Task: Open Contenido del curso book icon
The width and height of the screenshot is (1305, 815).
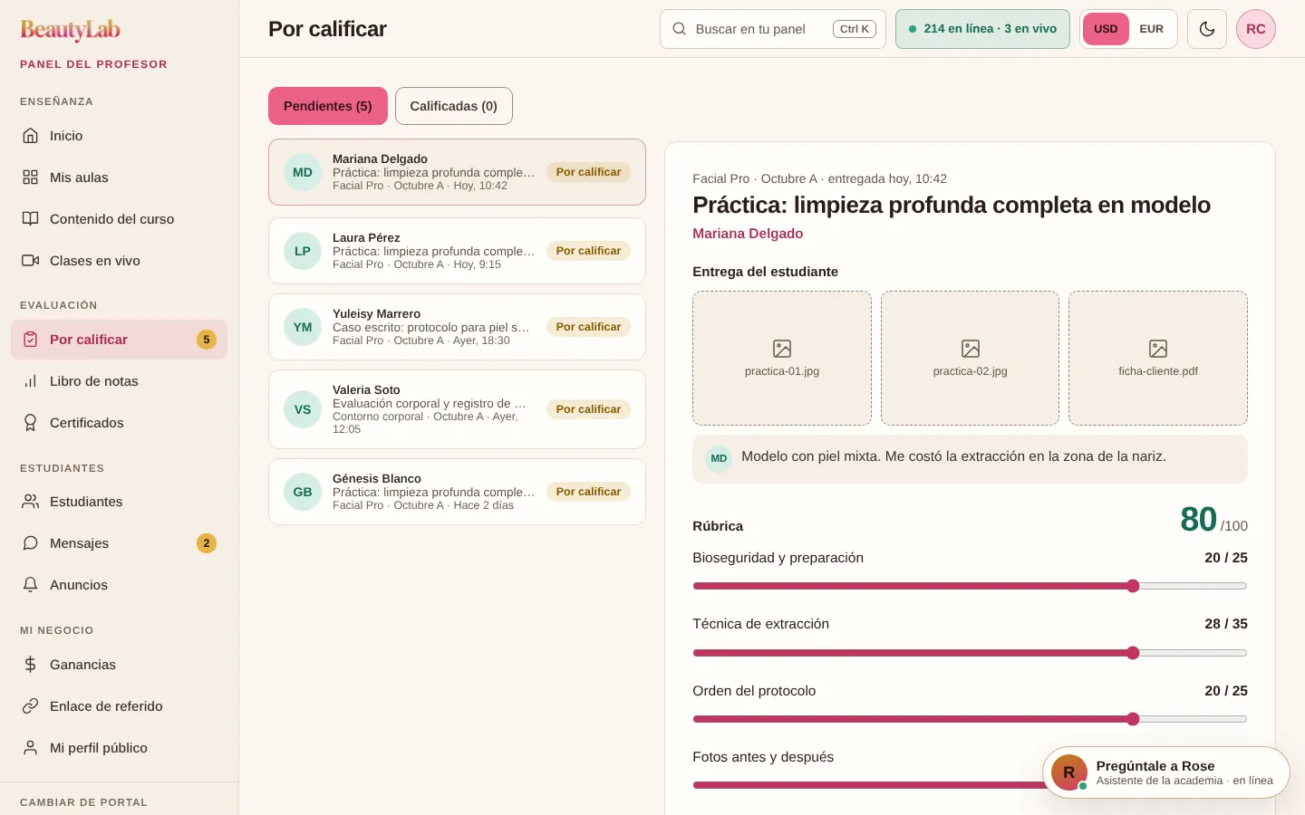Action: point(31,219)
